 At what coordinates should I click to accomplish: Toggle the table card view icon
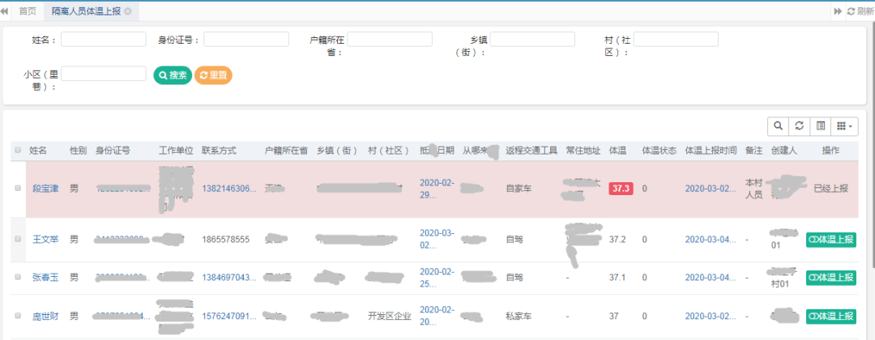(821, 125)
